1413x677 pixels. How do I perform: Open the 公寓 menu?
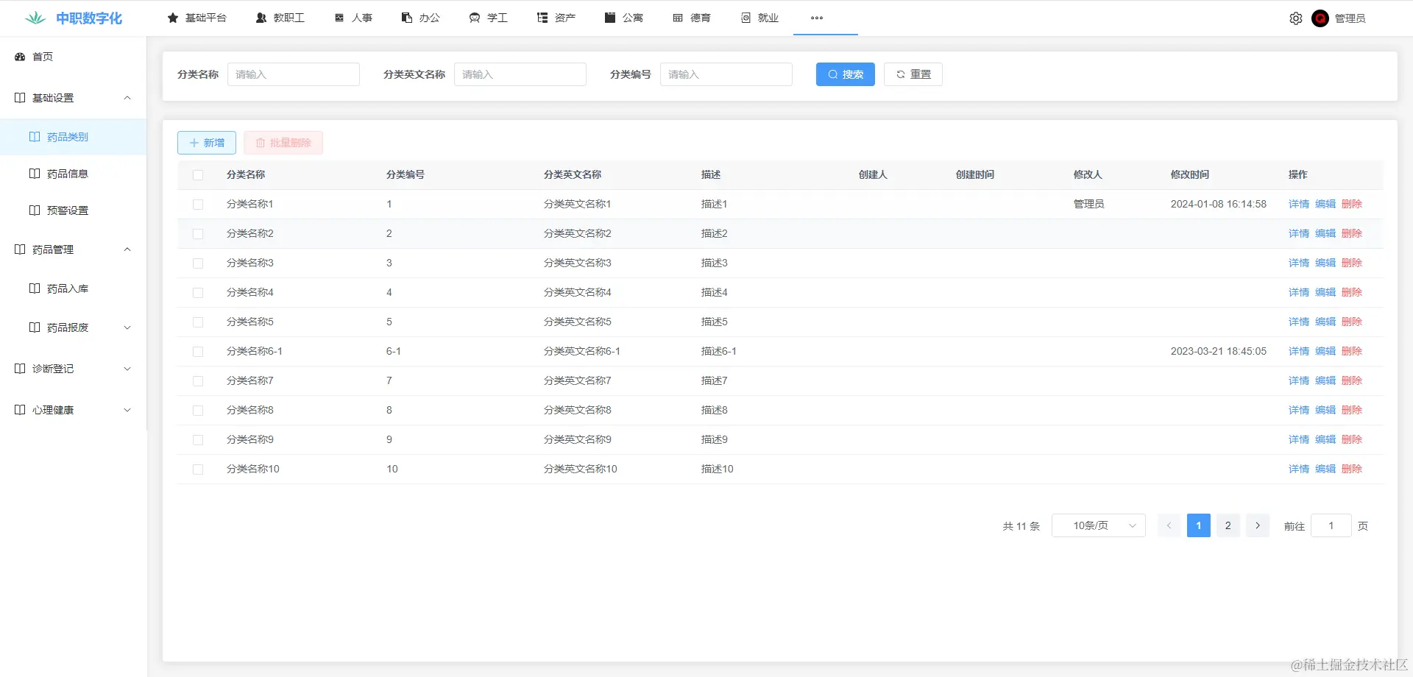(624, 18)
